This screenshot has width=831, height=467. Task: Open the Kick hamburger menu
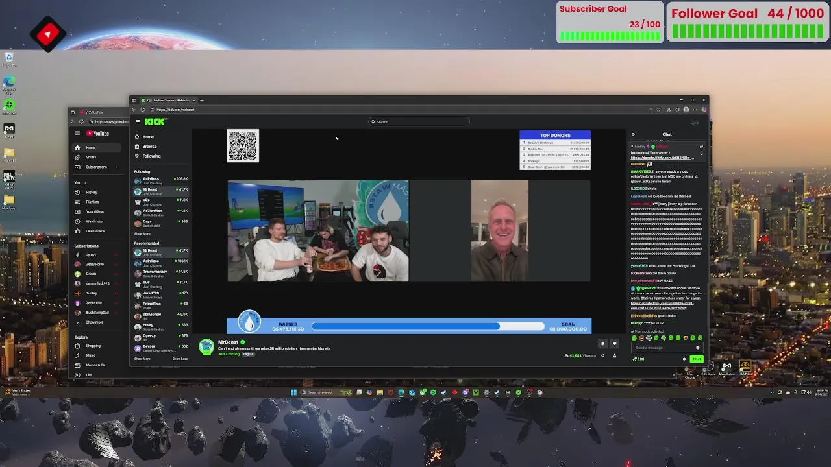pos(137,122)
